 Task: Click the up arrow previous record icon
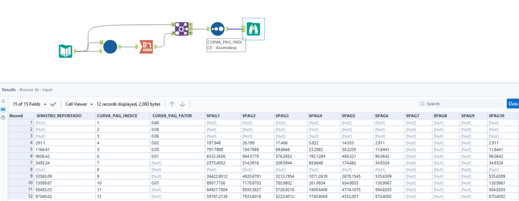pos(172,104)
